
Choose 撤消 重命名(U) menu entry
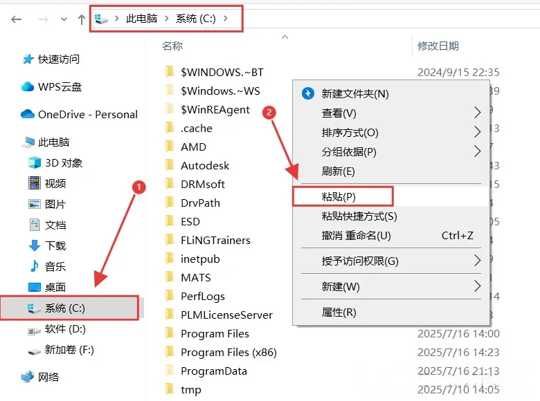click(x=391, y=236)
